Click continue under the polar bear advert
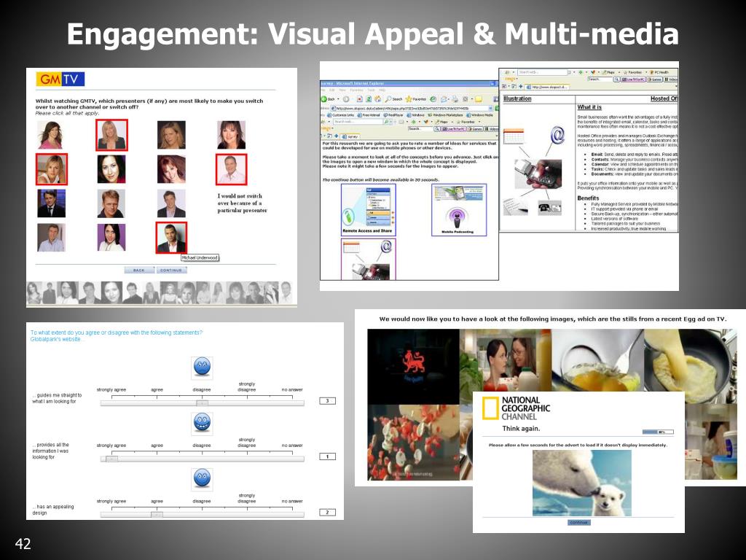Viewport: 746px width, 560px height. click(578, 522)
